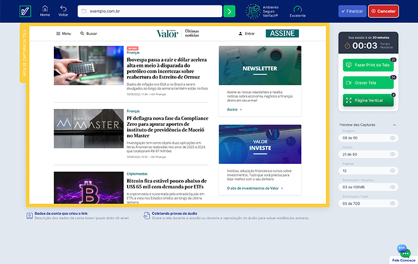The height and width of the screenshot is (264, 418).
Task: Click the VALOR INVESTE banner image
Action: pyautogui.click(x=260, y=144)
